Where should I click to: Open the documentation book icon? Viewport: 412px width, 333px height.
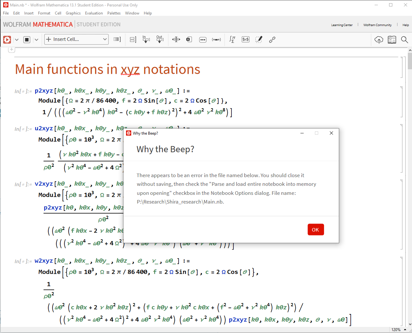point(392,40)
